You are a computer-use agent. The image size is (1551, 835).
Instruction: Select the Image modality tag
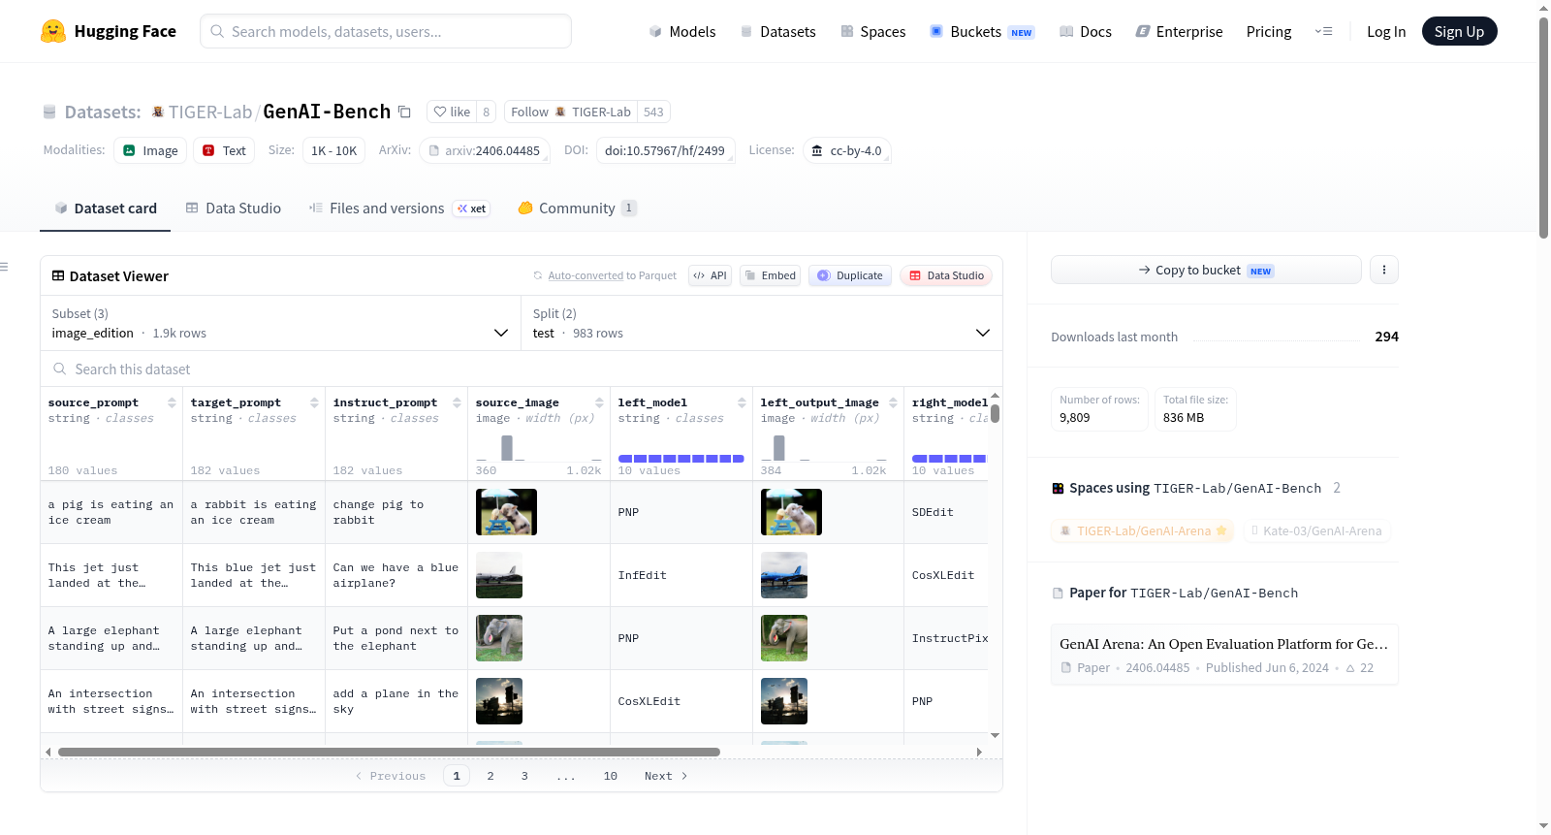click(x=150, y=150)
